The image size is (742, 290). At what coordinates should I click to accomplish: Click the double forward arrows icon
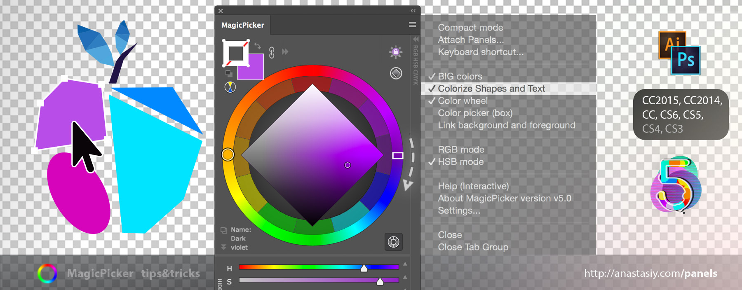pos(285,51)
